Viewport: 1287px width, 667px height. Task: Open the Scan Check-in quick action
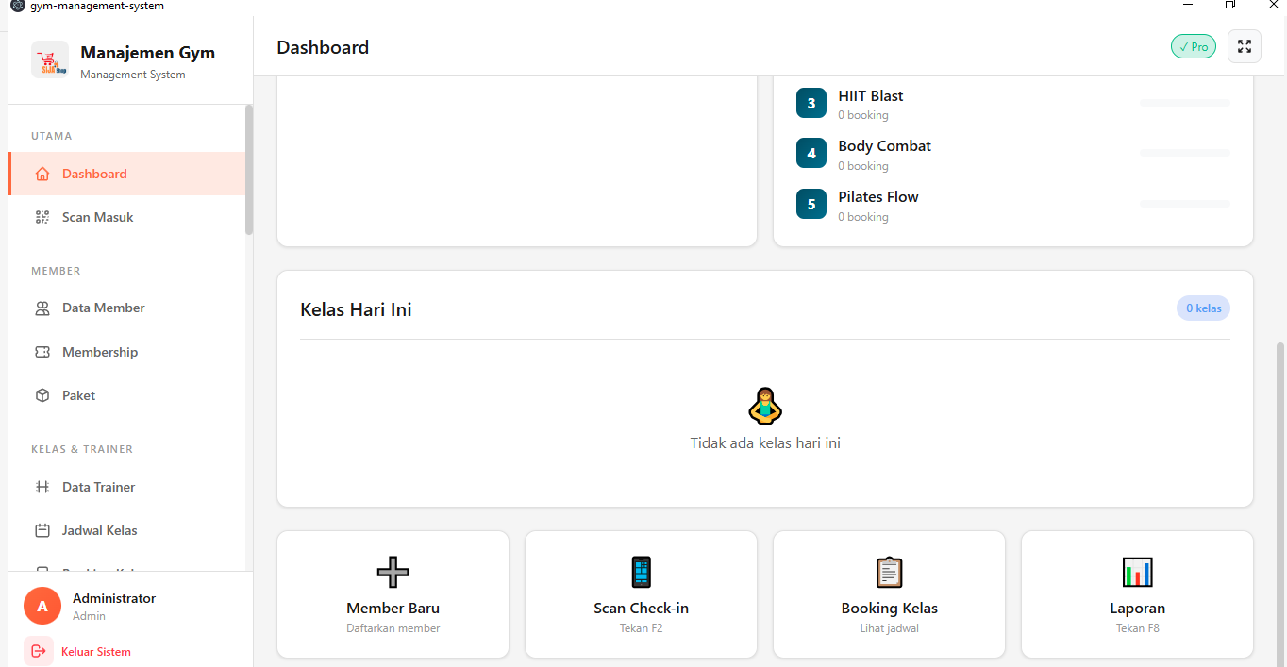tap(641, 594)
